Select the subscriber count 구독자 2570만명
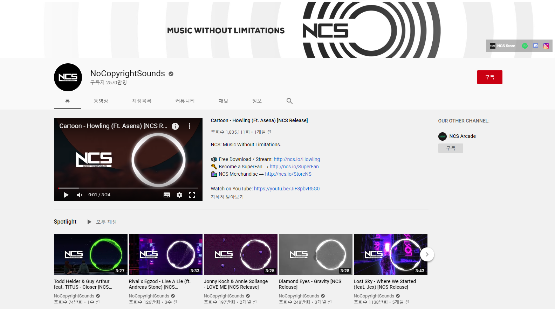The width and height of the screenshot is (555, 309). (x=109, y=83)
